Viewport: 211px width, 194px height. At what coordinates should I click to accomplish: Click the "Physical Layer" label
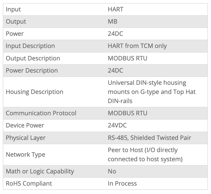point(26,138)
